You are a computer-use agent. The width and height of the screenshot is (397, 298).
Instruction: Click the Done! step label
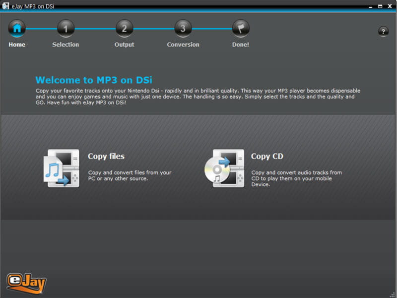pyautogui.click(x=241, y=45)
